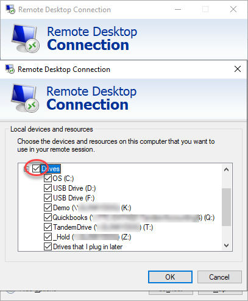The width and height of the screenshot is (248, 301).
Task: Confirm with the OK button
Action: coord(170,277)
